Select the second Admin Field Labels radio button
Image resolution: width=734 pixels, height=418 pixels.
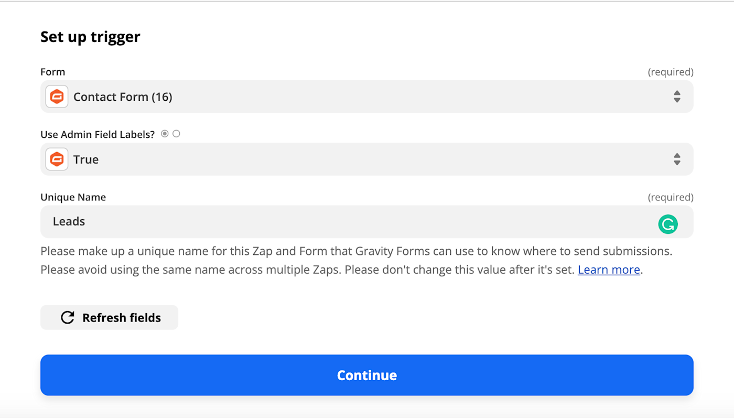pyautogui.click(x=176, y=134)
